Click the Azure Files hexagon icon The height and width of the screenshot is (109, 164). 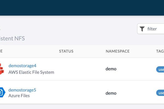coord(2,92)
